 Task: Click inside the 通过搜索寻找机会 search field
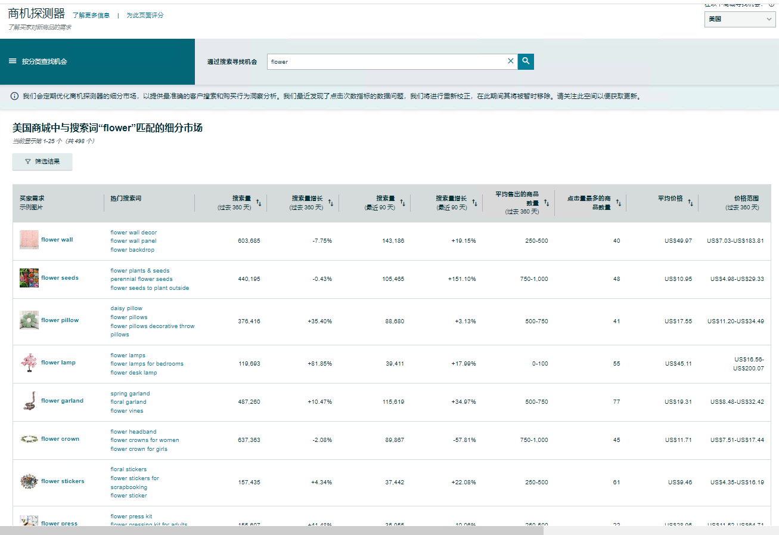(x=387, y=61)
